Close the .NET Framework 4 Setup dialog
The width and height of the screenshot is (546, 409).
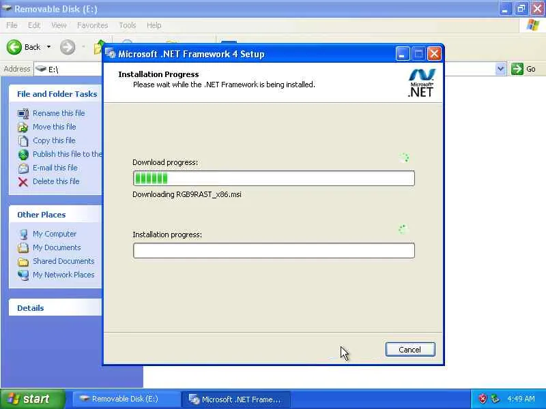[x=434, y=54]
